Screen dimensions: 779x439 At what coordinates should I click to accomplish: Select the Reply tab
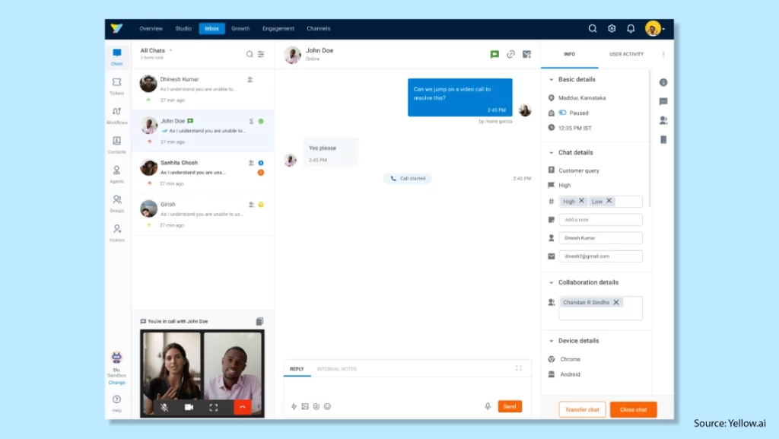click(x=297, y=369)
